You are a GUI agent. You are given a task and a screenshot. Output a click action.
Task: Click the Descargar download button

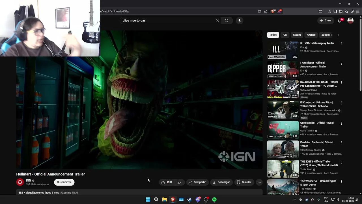[x=221, y=182]
